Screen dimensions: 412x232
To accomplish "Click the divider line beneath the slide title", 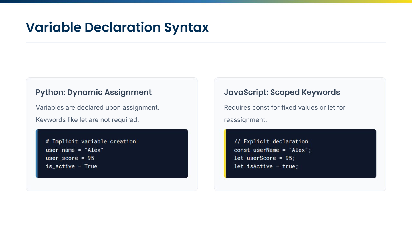I will (206, 43).
